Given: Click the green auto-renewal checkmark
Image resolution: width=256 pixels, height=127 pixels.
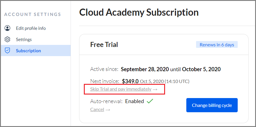Looking at the screenshot, I should click(150, 101).
